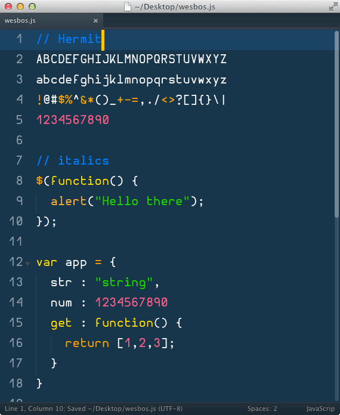Collapse the code fold arrow at line 12
This screenshot has height=415, width=340.
(27, 264)
